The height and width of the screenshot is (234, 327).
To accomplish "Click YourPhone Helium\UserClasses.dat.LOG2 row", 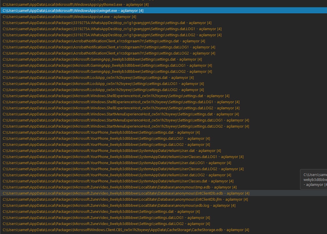I will click(x=163, y=169).
